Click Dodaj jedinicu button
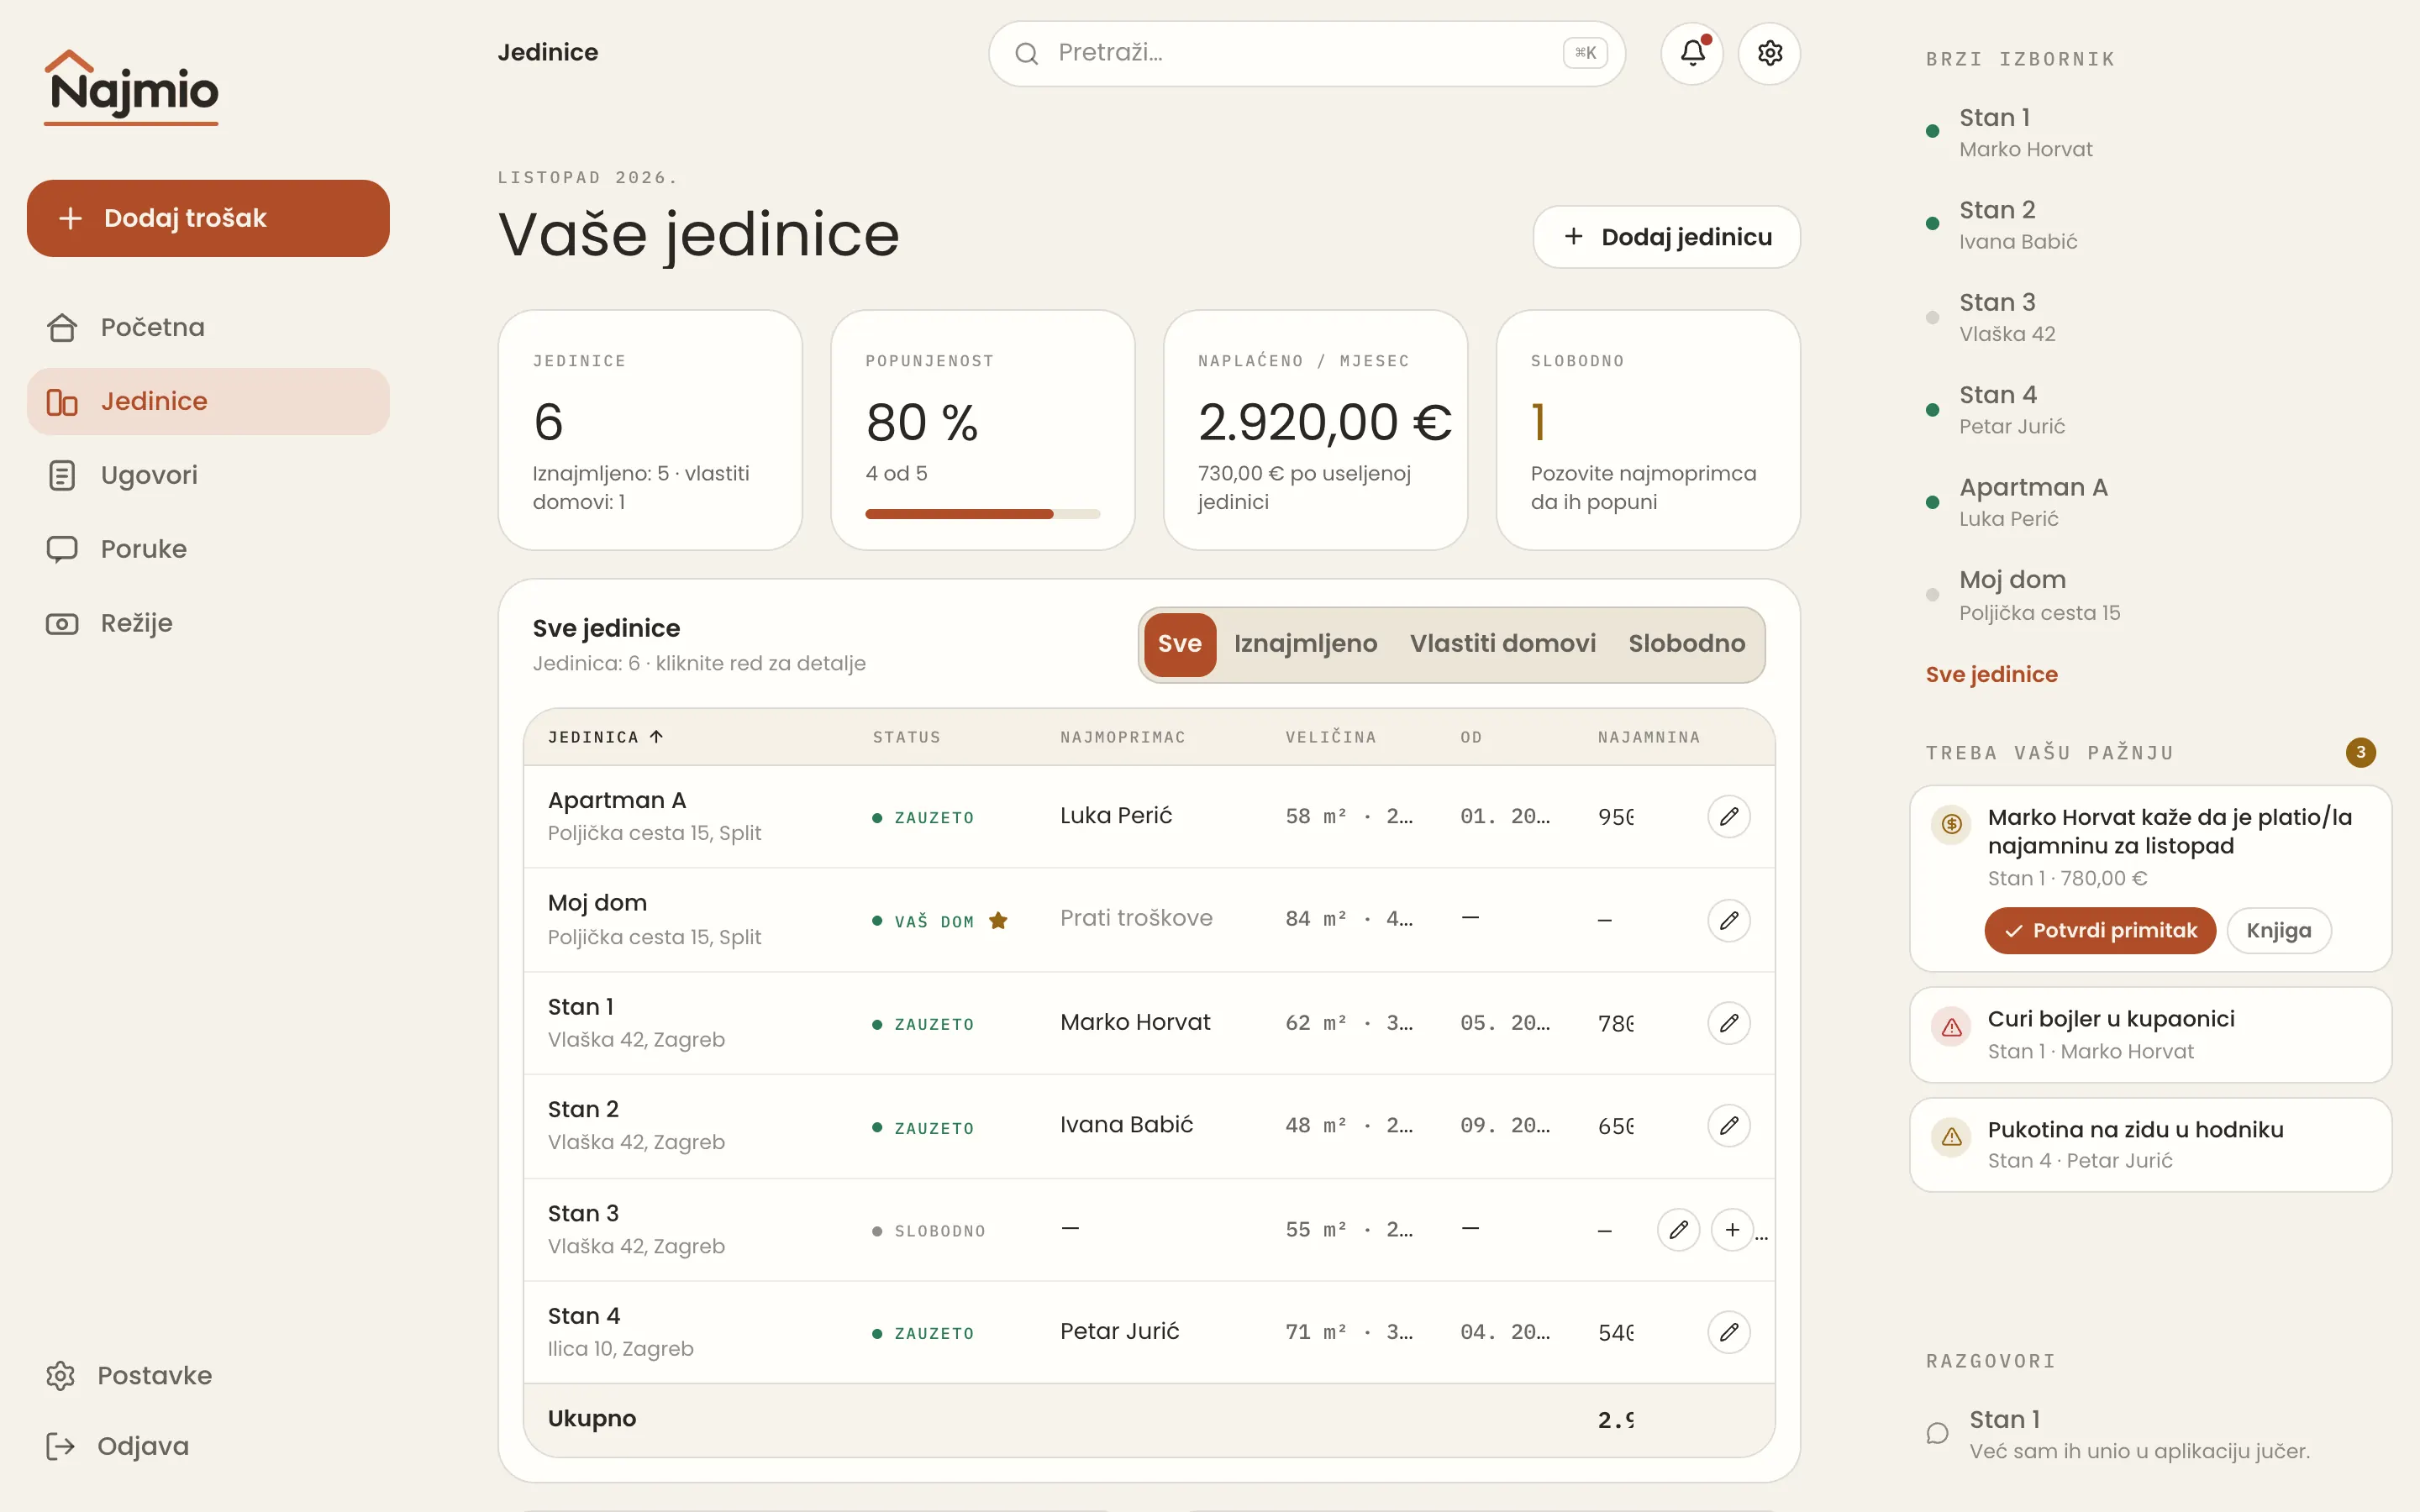This screenshot has height=1512, width=2420. [x=1666, y=237]
